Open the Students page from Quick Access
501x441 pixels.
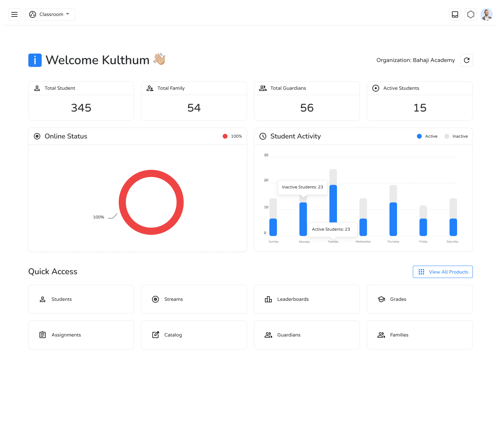tap(81, 299)
